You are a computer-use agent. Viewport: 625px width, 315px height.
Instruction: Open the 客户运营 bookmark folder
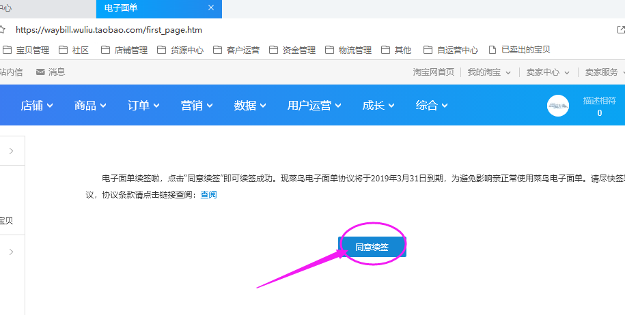236,50
